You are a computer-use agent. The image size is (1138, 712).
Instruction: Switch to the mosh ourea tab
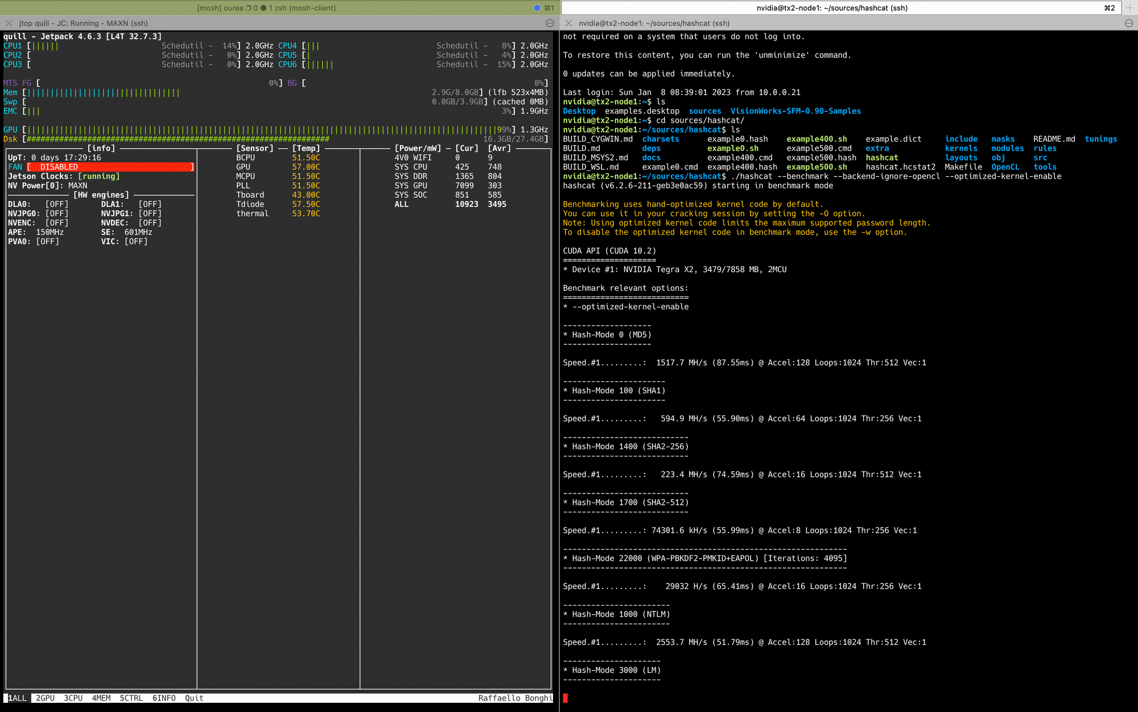266,8
